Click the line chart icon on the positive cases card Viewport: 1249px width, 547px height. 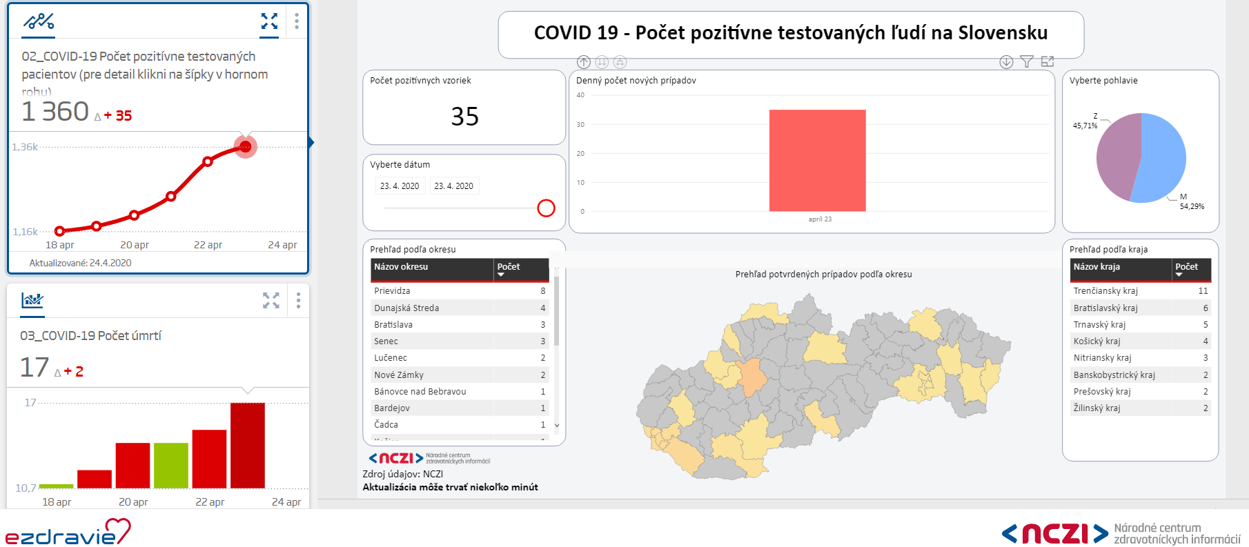(39, 21)
